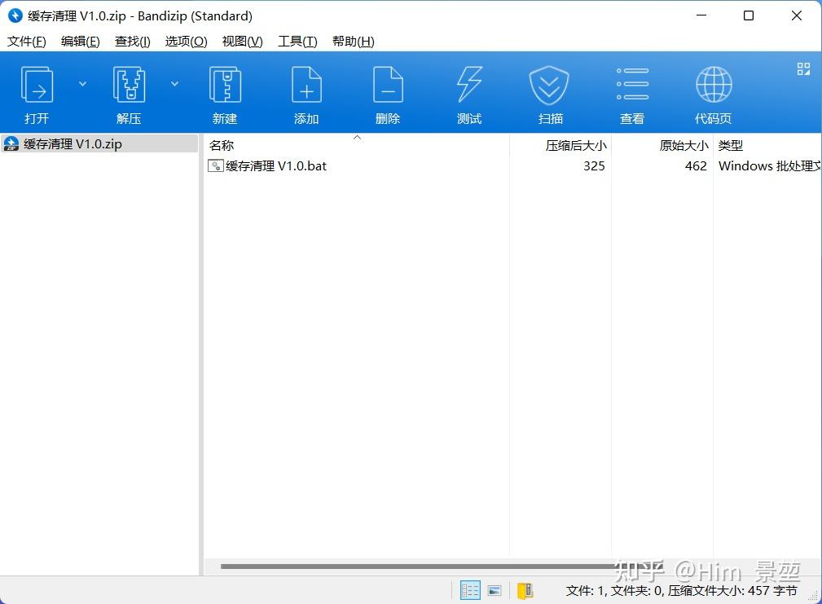The height and width of the screenshot is (604, 822).
Task: Click the Windows 批处理 type cell
Action: point(769,166)
